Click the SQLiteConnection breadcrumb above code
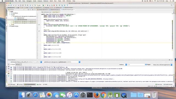The width and height of the screenshot is (176, 99). click(46, 12)
